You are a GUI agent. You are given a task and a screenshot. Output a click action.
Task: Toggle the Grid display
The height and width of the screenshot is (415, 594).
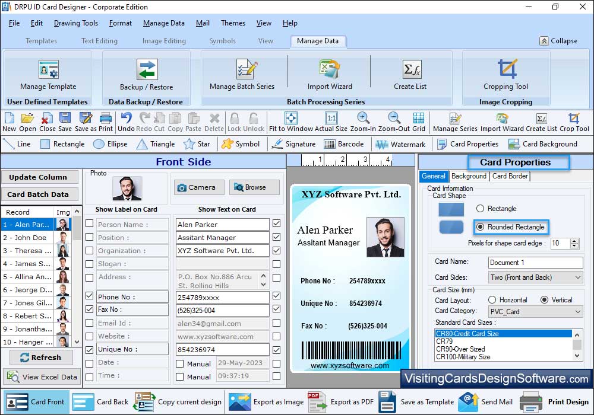(x=419, y=122)
